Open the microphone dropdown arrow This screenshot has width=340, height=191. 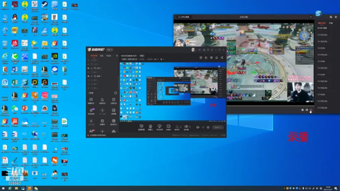(x=181, y=127)
